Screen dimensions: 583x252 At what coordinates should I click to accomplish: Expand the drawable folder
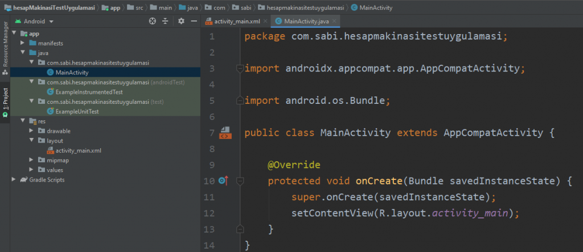(32, 131)
